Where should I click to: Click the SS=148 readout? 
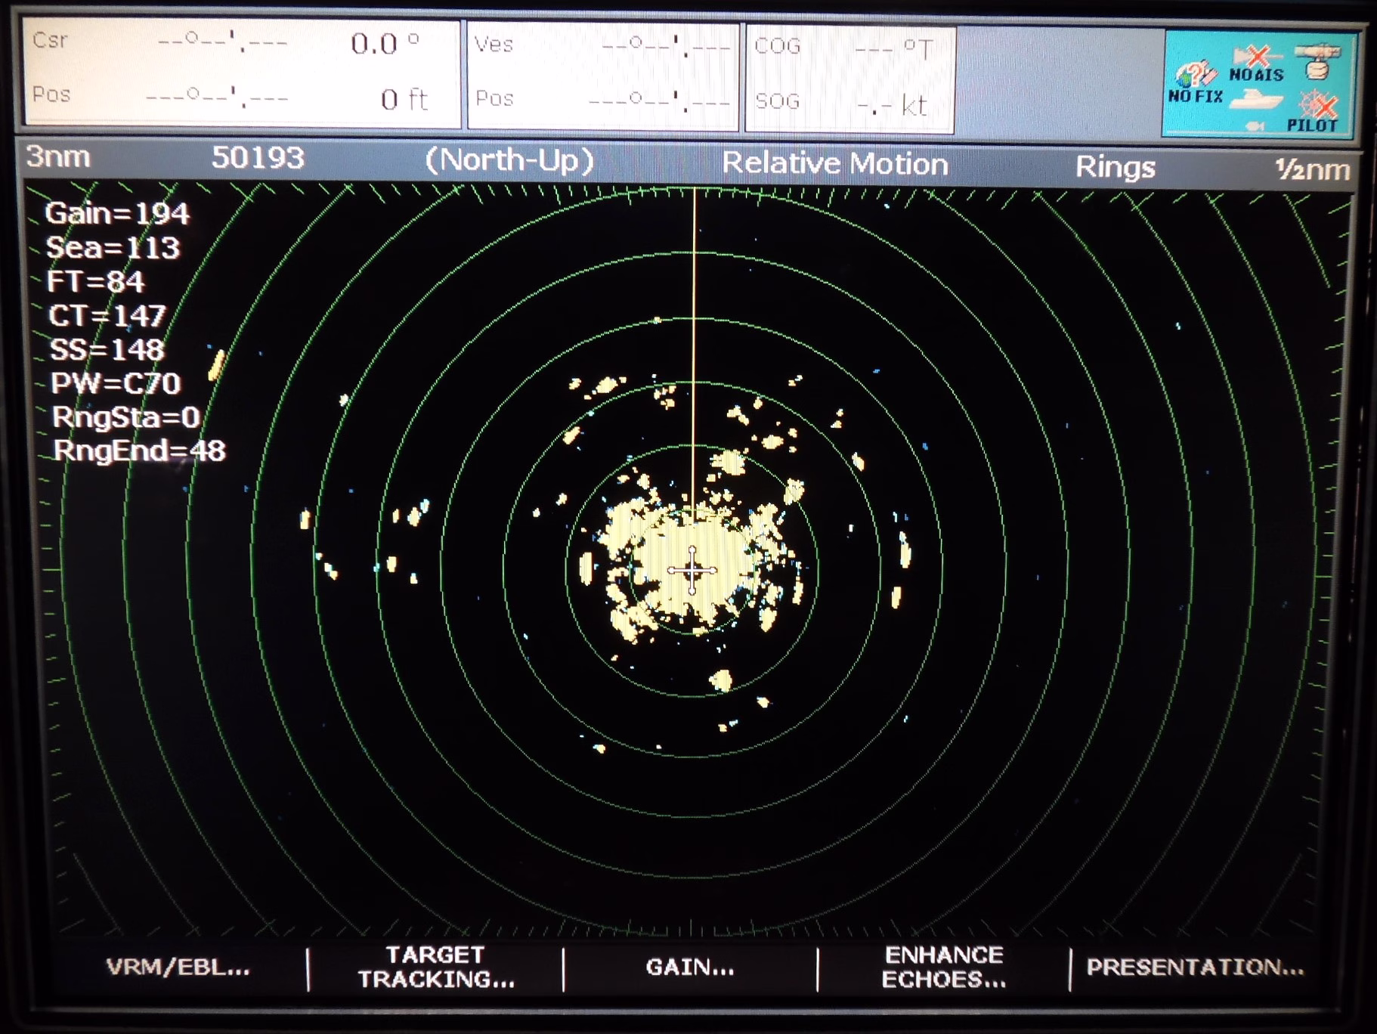tap(107, 350)
